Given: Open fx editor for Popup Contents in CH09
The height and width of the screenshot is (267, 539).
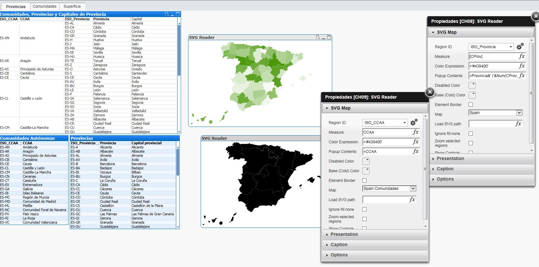Looking at the screenshot, I should (x=416, y=151).
